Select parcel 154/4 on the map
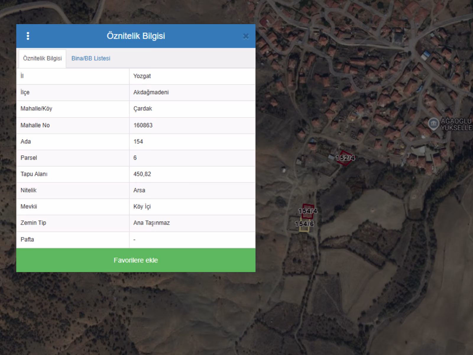This screenshot has width=473, height=355. point(307,211)
